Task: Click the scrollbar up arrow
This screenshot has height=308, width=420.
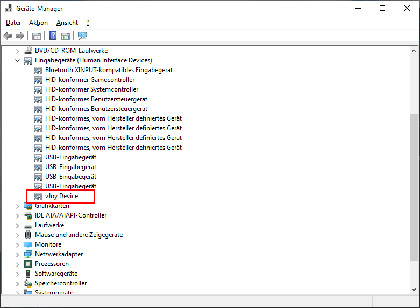Action: 414,51
